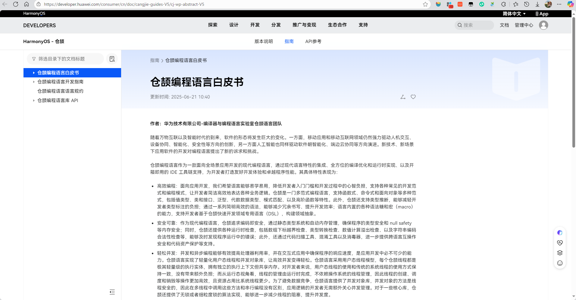Click the share icon under article title
The image size is (576, 300).
click(403, 97)
